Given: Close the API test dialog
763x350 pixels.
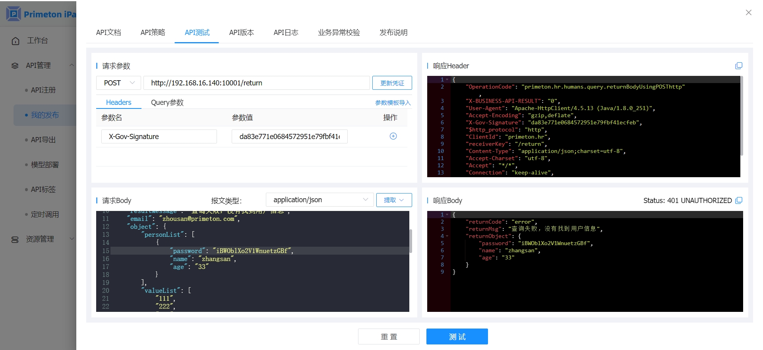Looking at the screenshot, I should (748, 13).
